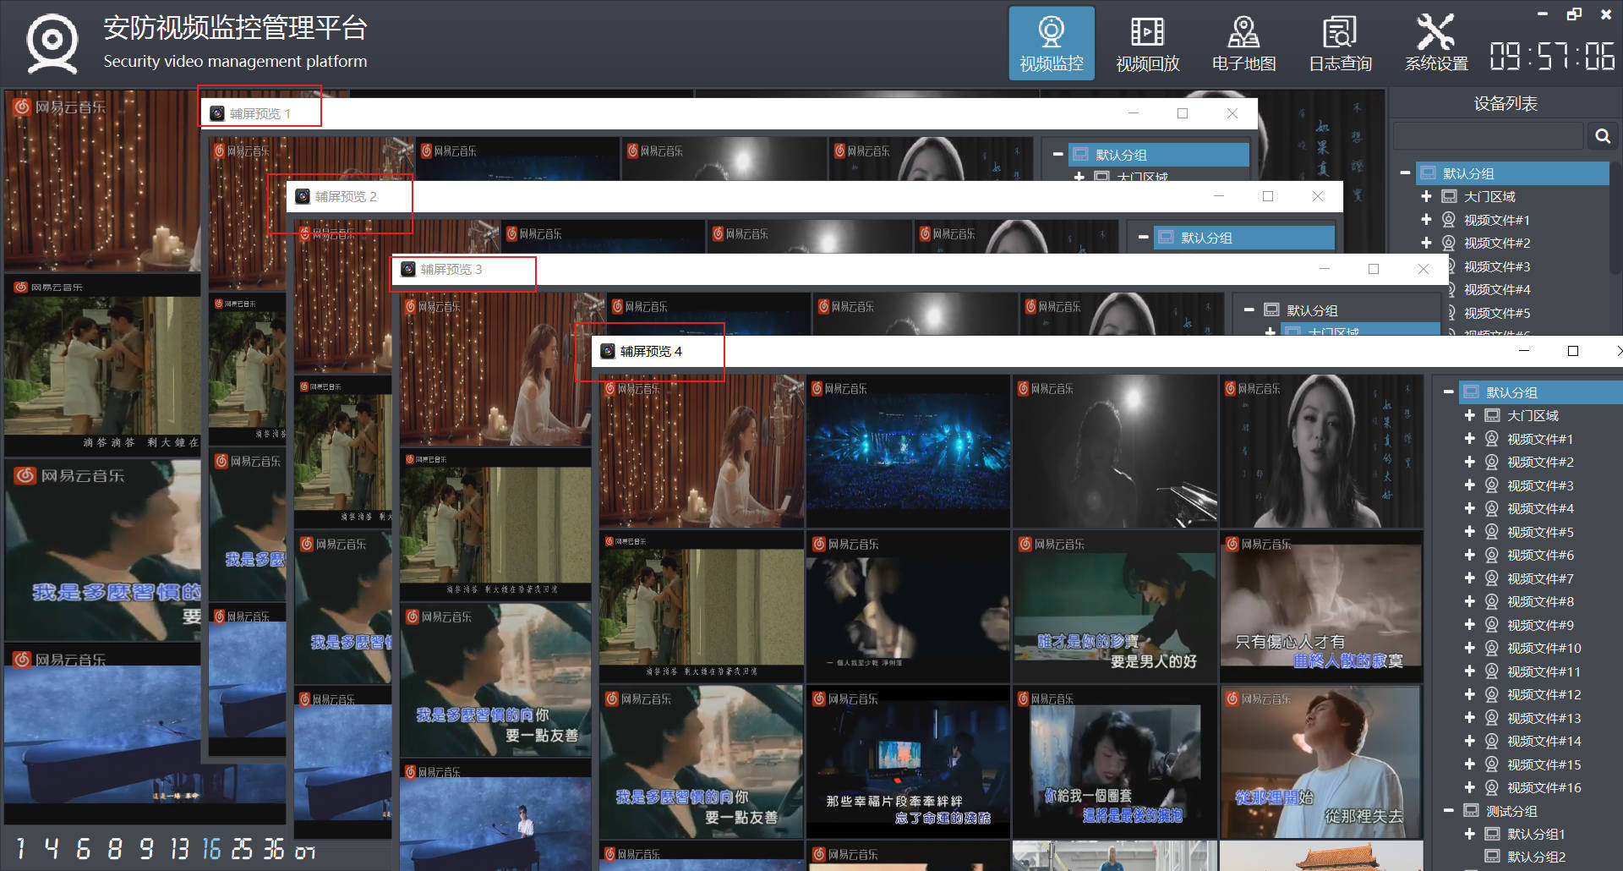1623x871 pixels.
Task: Expand 大门区域 in 辅屏预览 4 window
Action: pos(1469,415)
